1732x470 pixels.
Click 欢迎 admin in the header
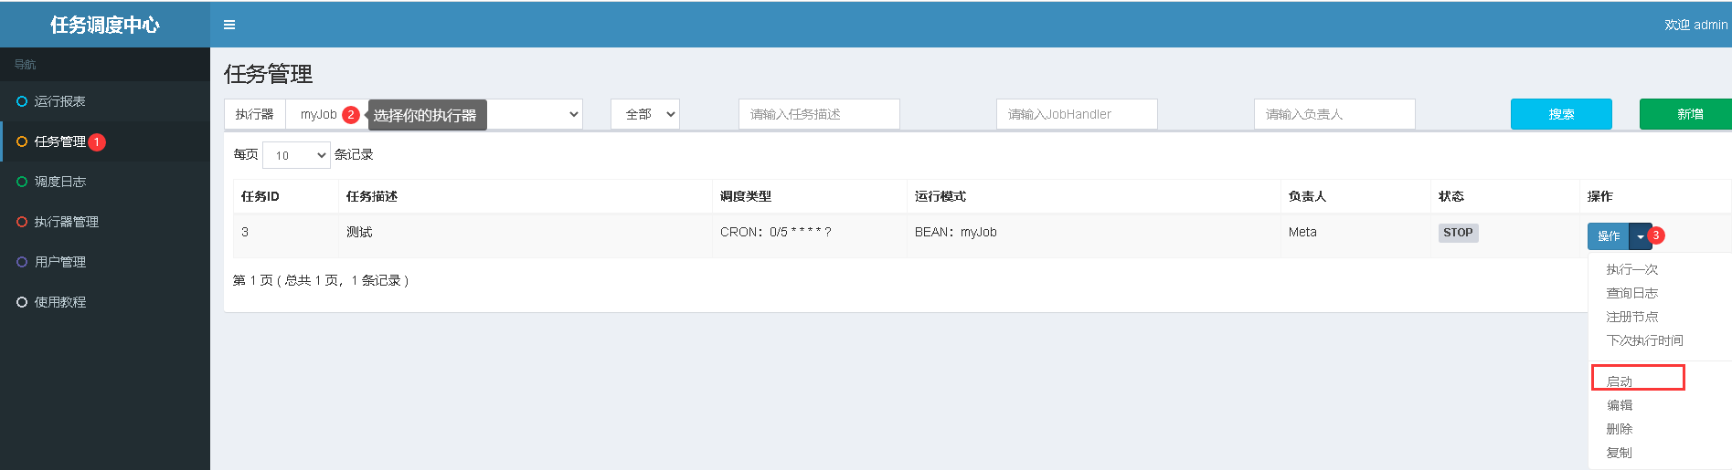click(x=1695, y=25)
